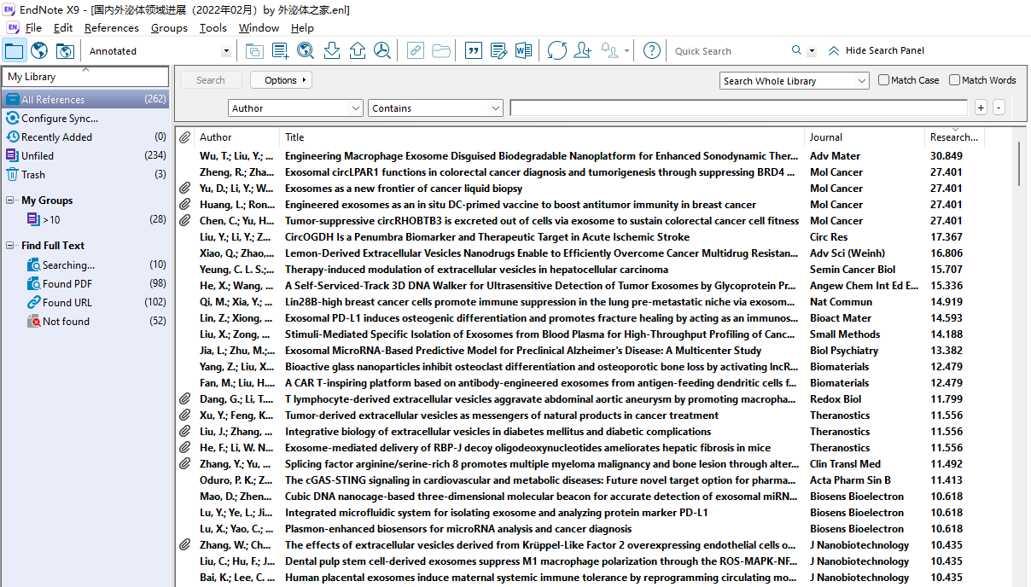This screenshot has height=587, width=1031.
Task: Select the All References group
Action: pos(85,100)
